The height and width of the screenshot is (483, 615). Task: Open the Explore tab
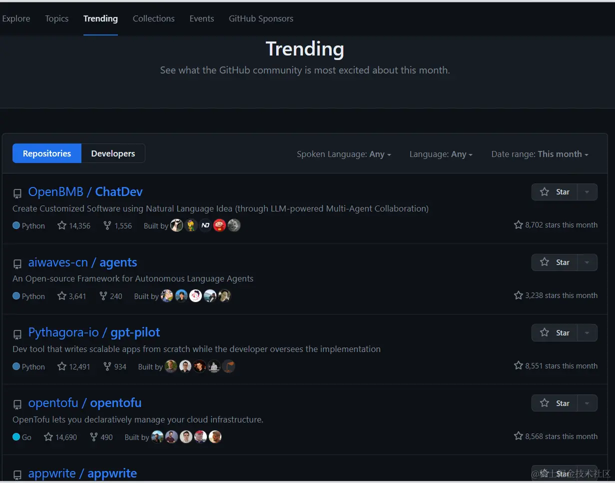[16, 18]
